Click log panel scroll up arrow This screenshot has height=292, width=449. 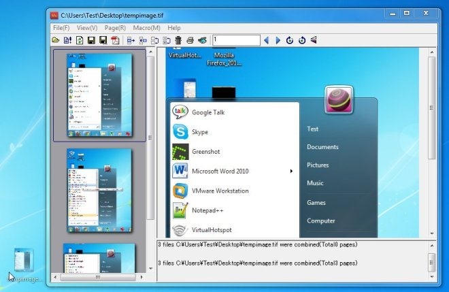[x=432, y=246]
